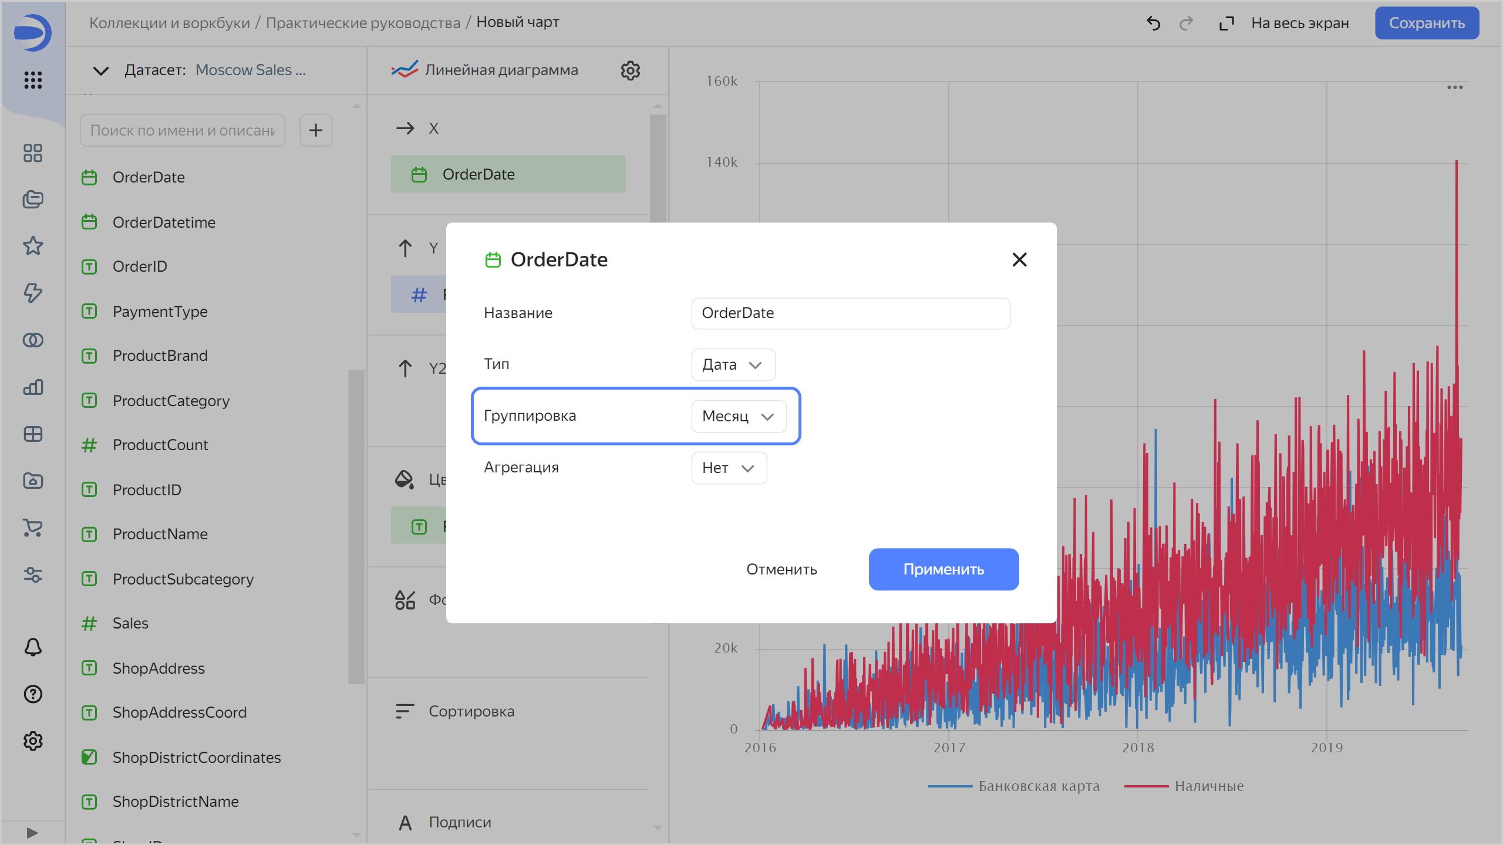Image resolution: width=1503 pixels, height=845 pixels.
Task: Open the Группировка Месяц dropdown
Action: pos(739,416)
